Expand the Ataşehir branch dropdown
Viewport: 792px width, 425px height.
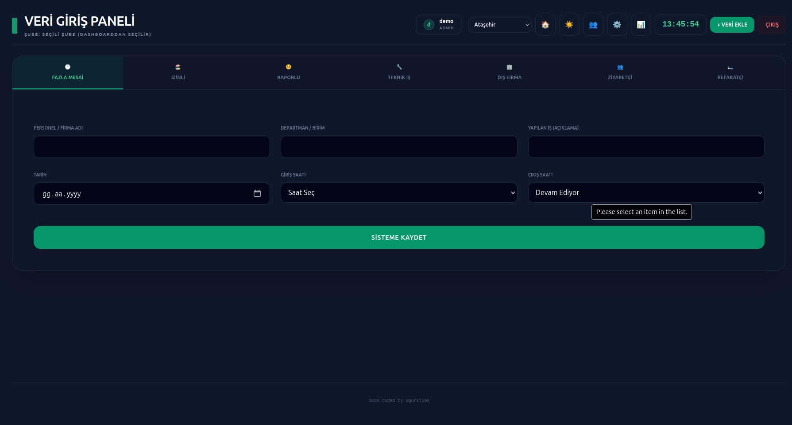tap(500, 25)
